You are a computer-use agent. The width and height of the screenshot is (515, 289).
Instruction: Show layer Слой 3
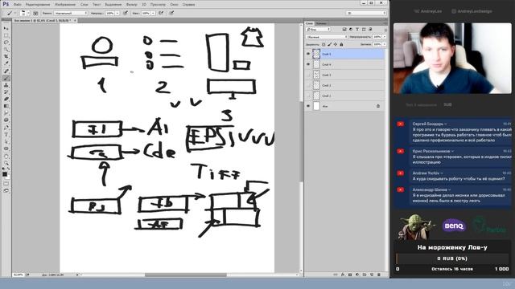point(308,75)
